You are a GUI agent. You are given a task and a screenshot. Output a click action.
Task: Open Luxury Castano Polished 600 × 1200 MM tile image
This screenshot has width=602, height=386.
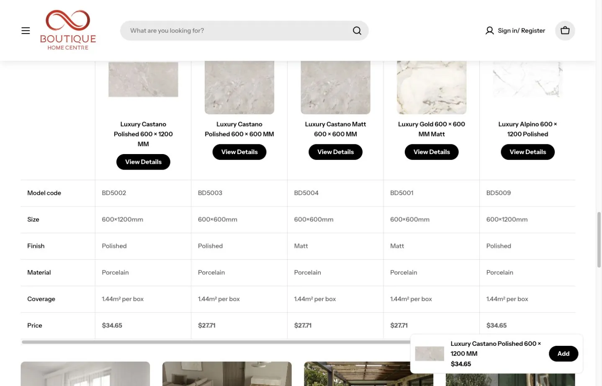[x=143, y=79]
